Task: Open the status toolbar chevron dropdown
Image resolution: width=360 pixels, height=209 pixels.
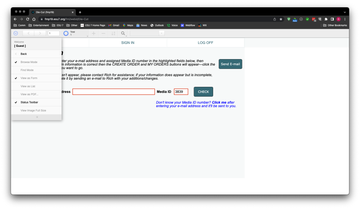Action: click(15, 33)
